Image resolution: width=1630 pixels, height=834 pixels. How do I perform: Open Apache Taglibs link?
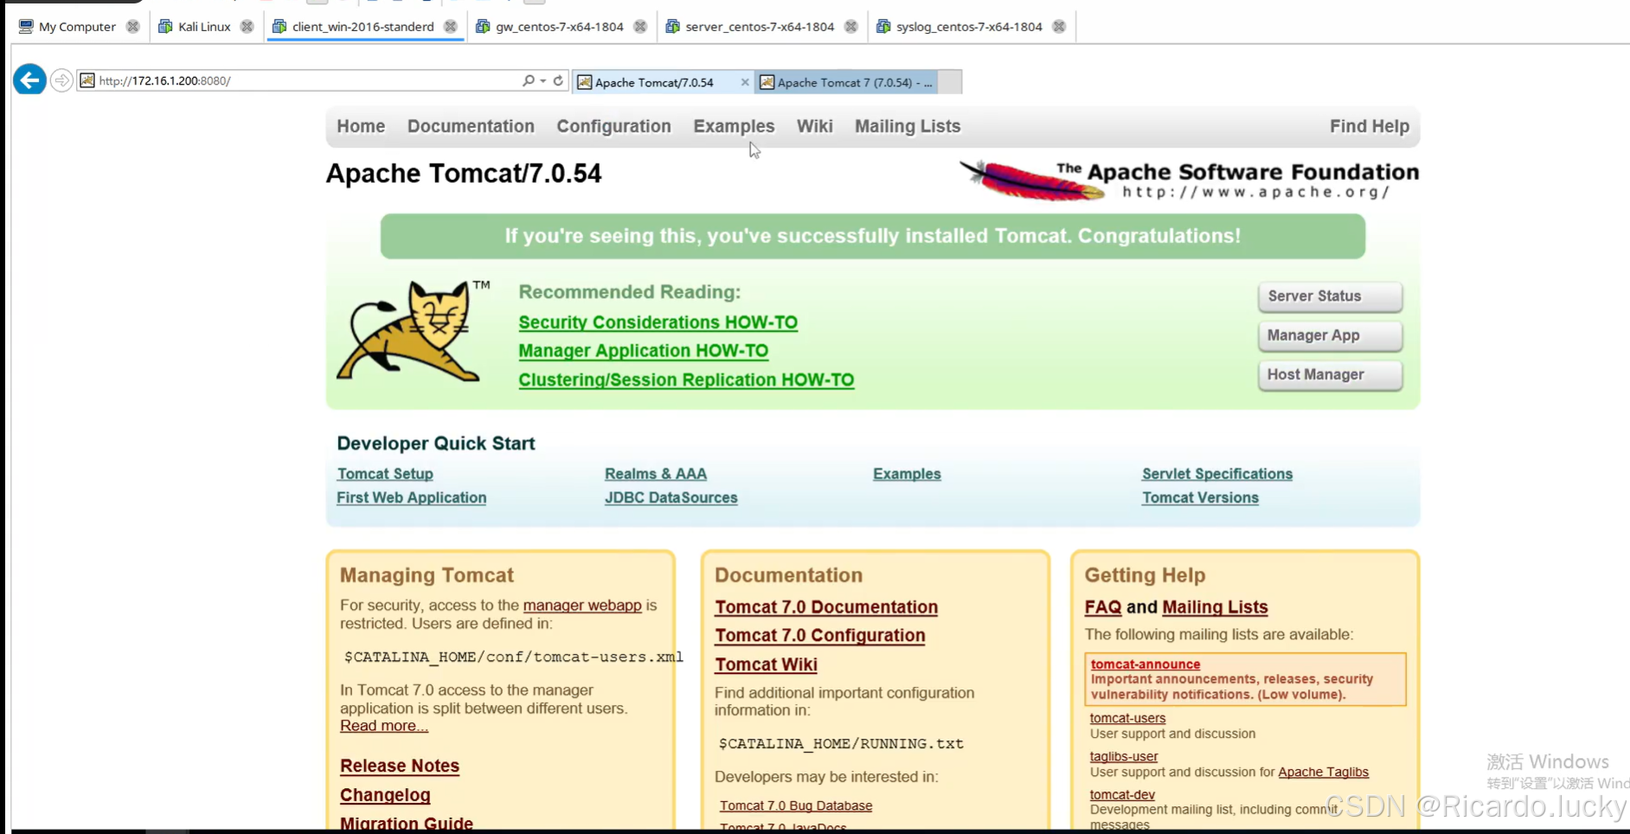point(1323,772)
